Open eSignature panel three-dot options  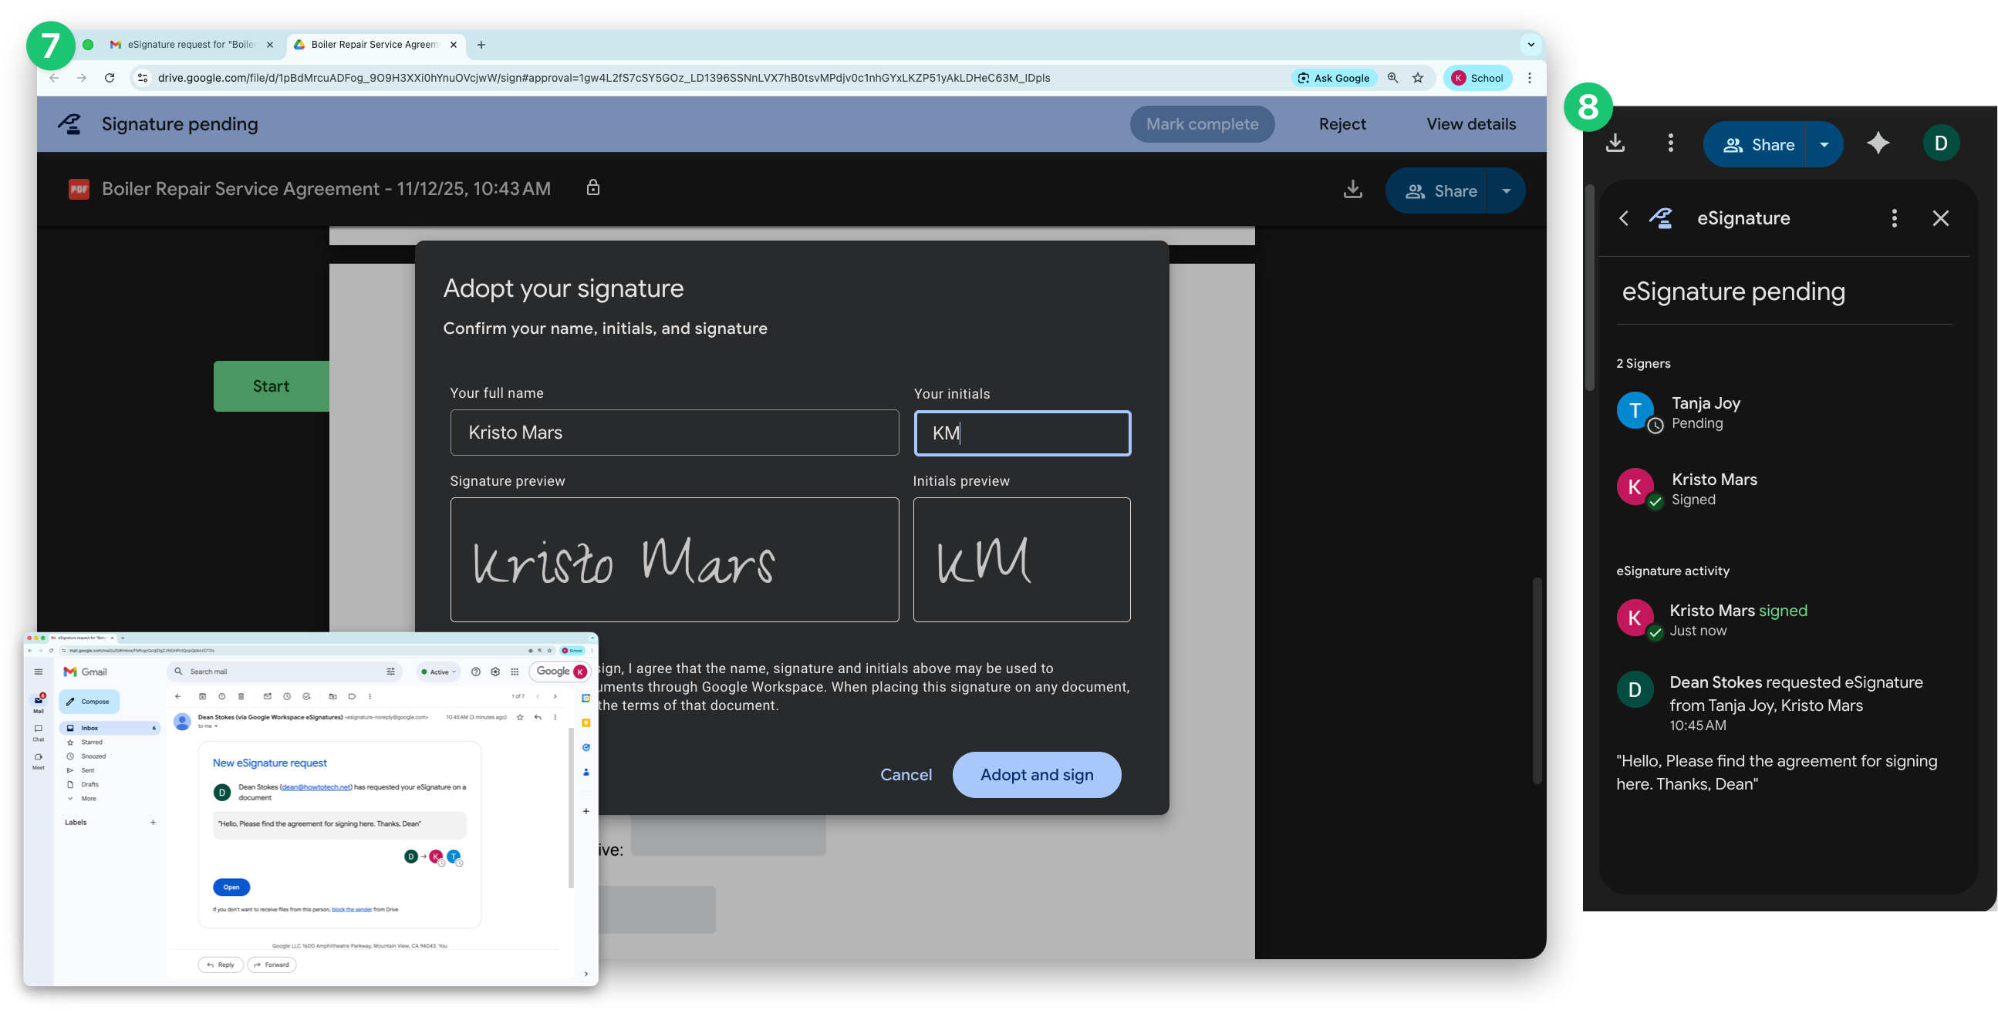coord(1894,219)
